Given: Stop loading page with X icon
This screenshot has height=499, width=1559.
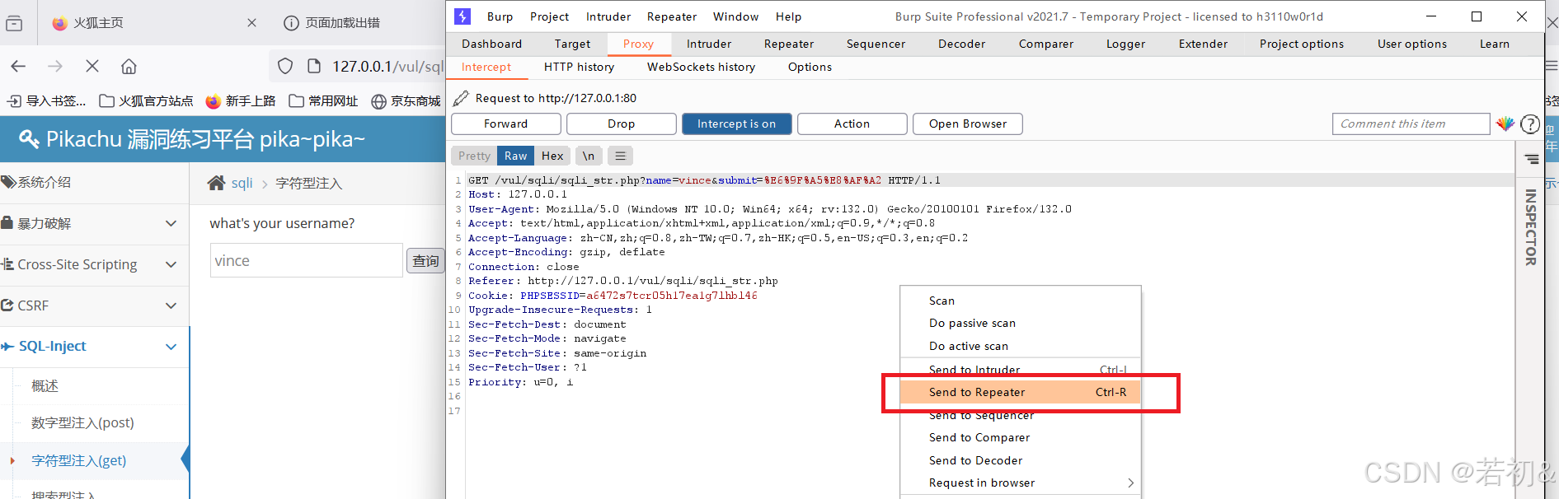Looking at the screenshot, I should (92, 66).
